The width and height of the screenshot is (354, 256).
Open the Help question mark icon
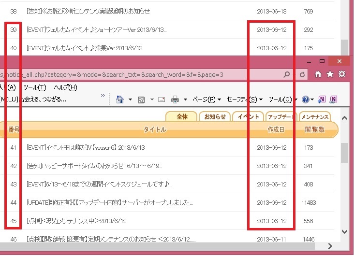coord(306,100)
